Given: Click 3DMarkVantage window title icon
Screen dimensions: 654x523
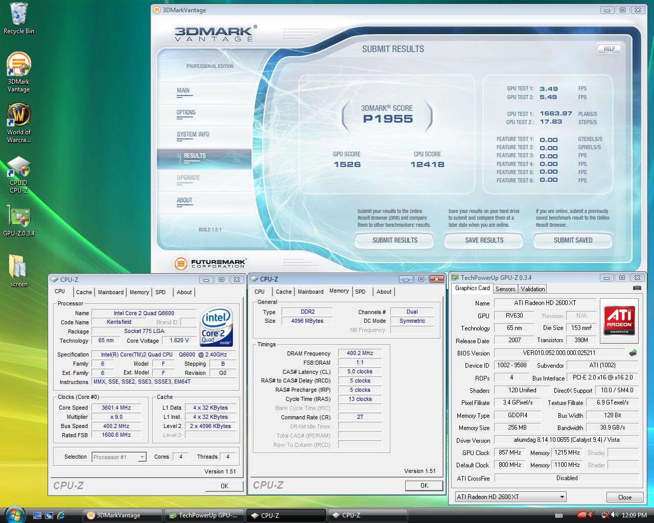Looking at the screenshot, I should coord(158,10).
